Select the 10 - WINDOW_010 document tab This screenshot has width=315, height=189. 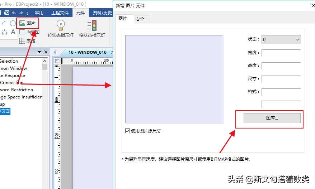(87, 52)
